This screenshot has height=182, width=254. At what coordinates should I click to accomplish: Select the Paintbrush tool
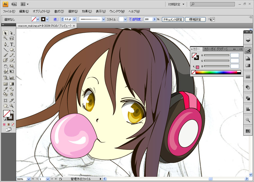(5, 55)
